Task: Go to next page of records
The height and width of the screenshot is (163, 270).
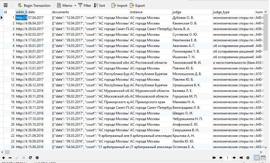Action: (234, 158)
